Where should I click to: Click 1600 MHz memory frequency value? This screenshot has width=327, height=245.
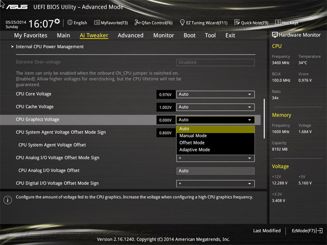click(281, 132)
